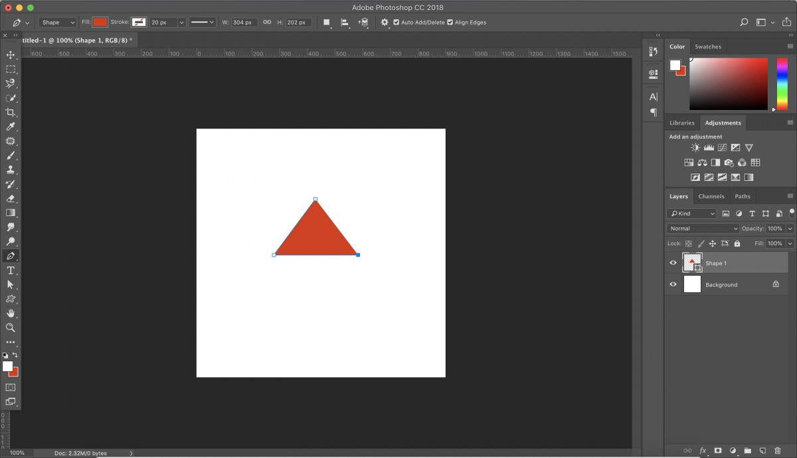Viewport: 797px width, 458px height.
Task: Switch to the Channels tab
Action: coord(711,196)
